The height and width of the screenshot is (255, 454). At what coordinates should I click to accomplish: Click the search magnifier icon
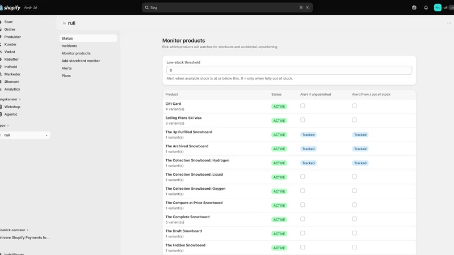click(x=147, y=7)
